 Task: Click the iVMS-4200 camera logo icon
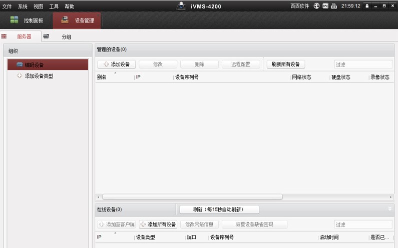[181, 6]
